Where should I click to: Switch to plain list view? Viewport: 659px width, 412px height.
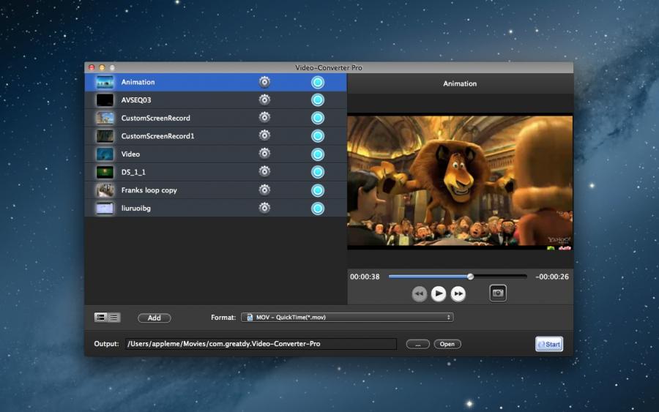(x=114, y=318)
